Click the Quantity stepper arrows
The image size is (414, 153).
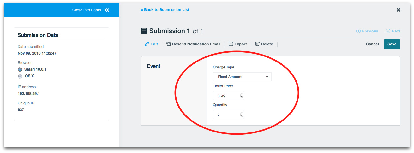242,115
